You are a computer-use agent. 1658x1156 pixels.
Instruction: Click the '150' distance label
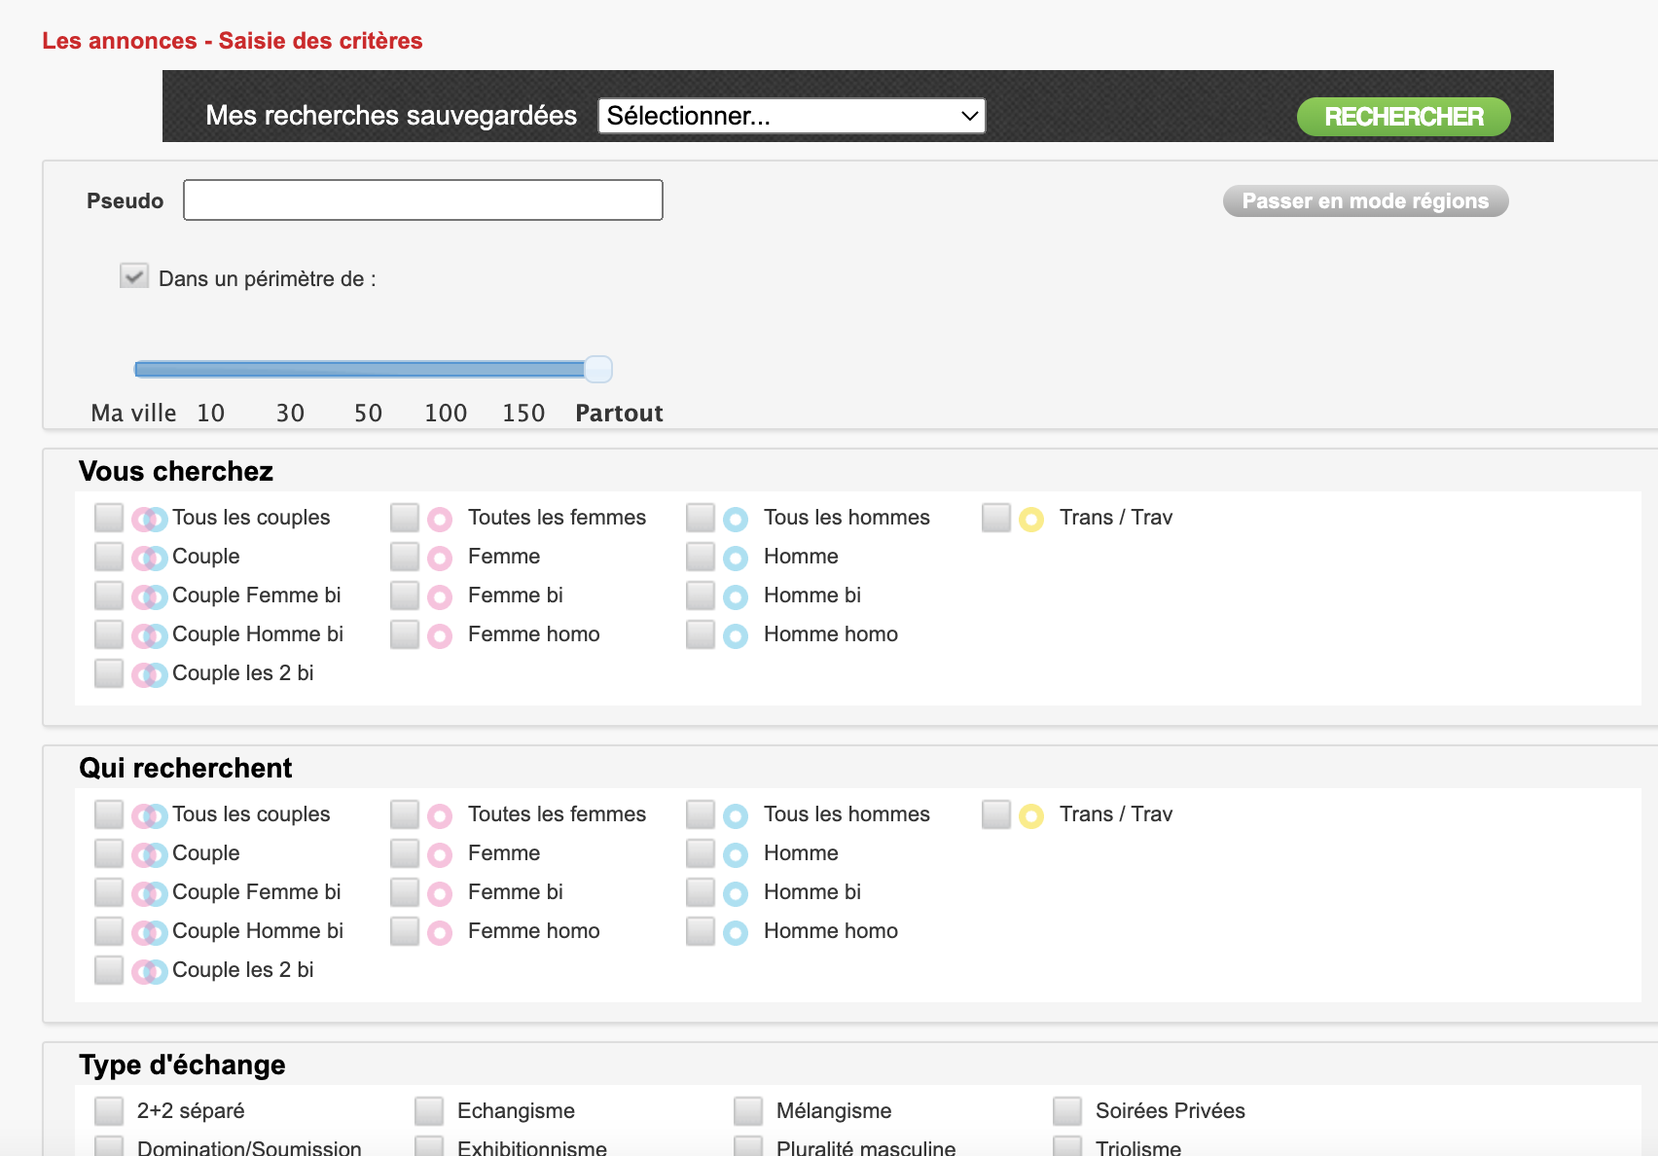(x=523, y=414)
